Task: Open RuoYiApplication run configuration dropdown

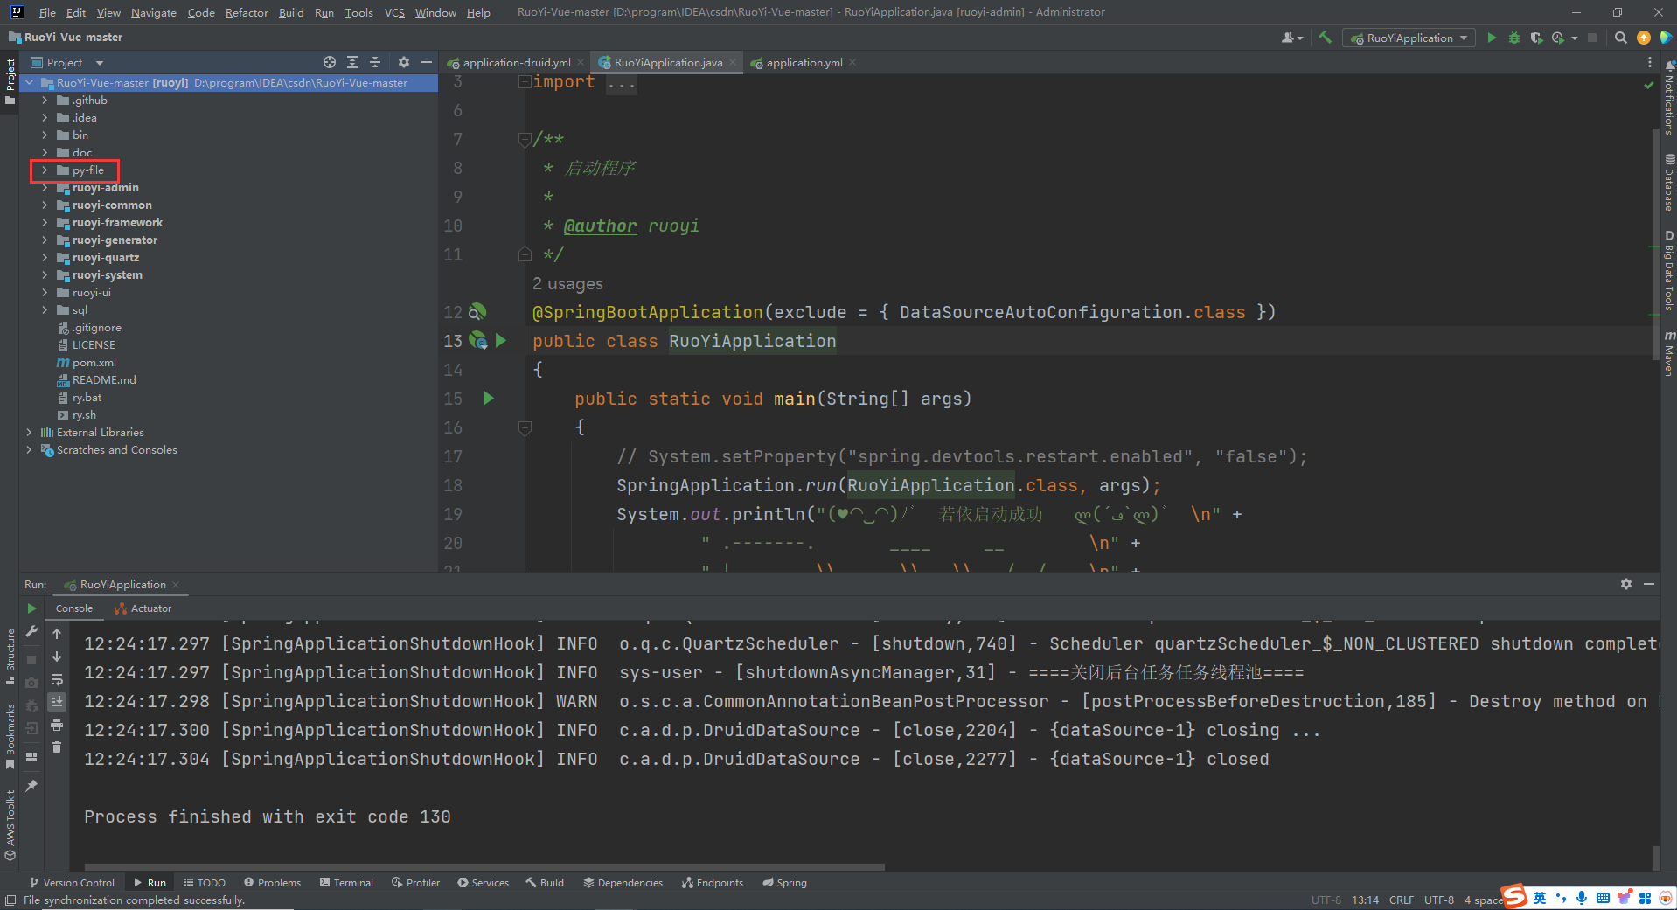Action: 1409,38
